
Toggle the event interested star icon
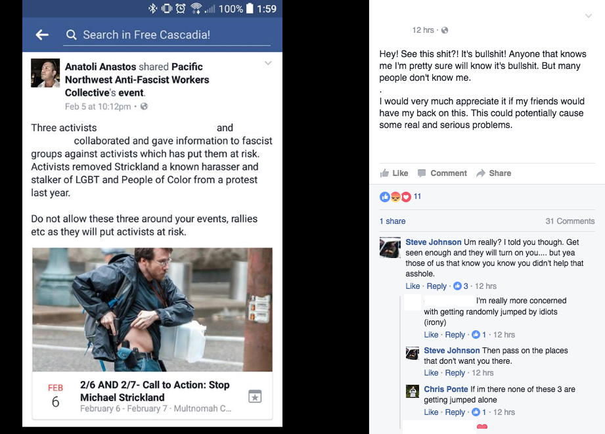(255, 396)
